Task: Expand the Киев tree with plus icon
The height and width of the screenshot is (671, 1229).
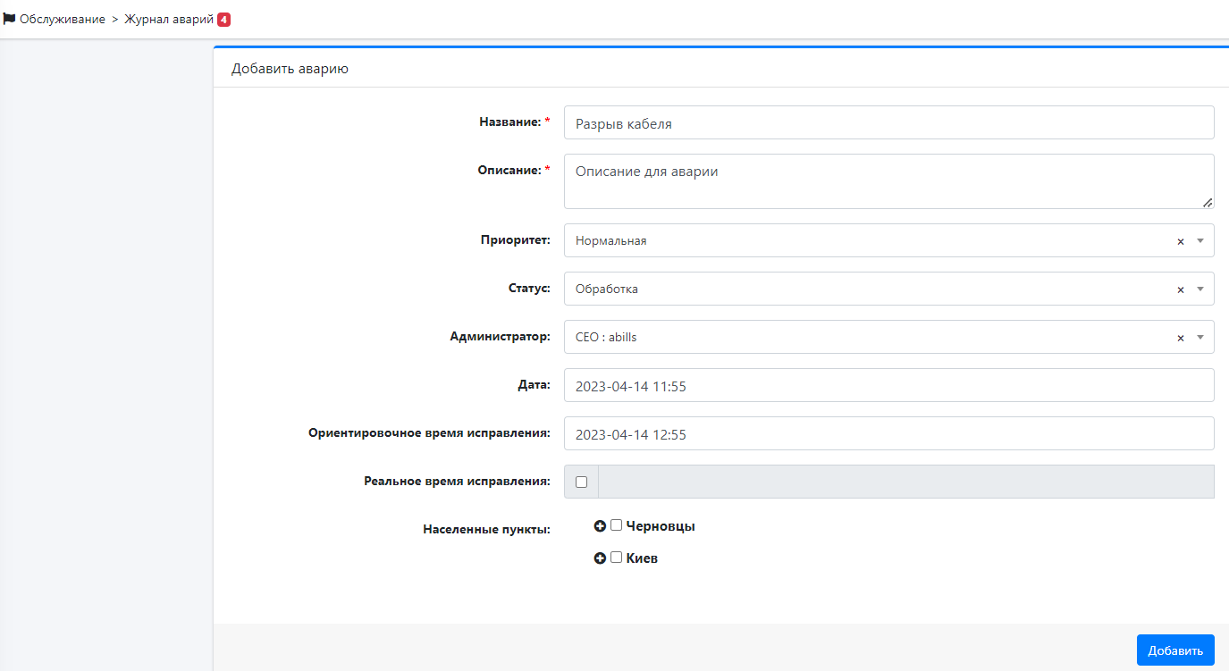Action: pyautogui.click(x=600, y=558)
